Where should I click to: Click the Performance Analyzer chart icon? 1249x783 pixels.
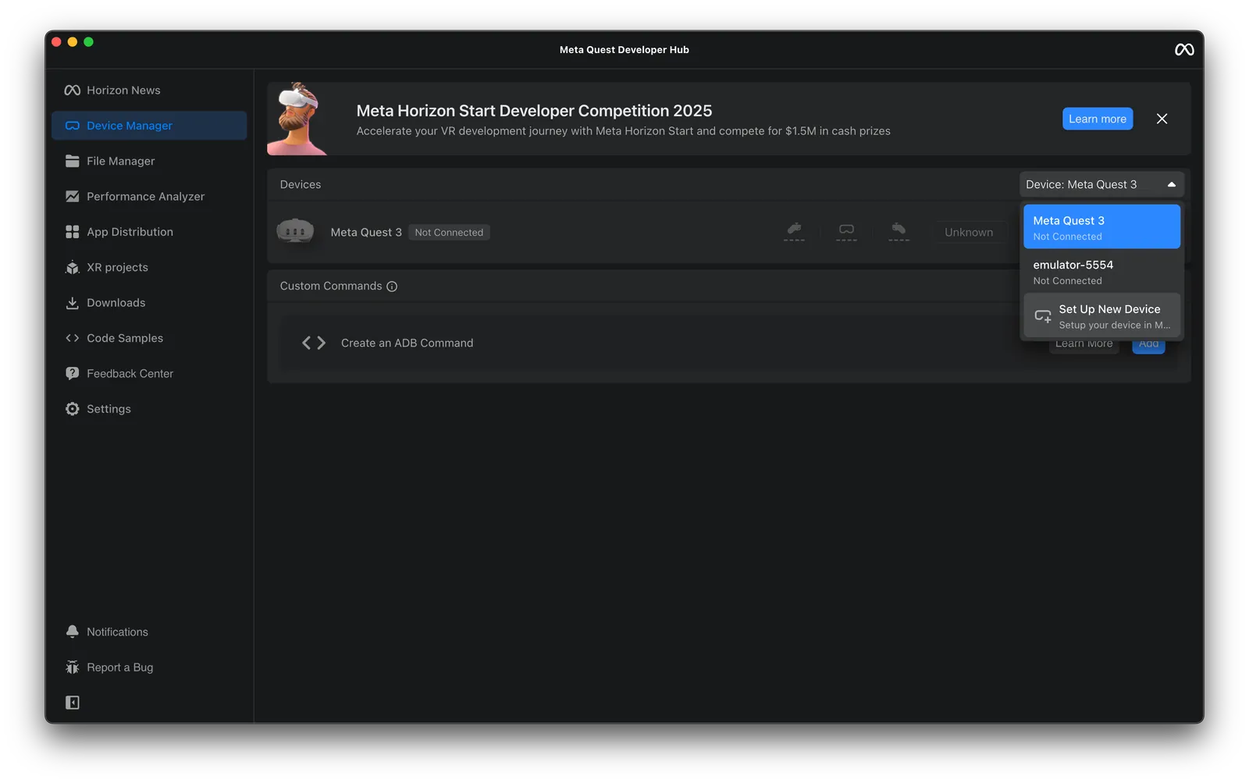pyautogui.click(x=73, y=196)
